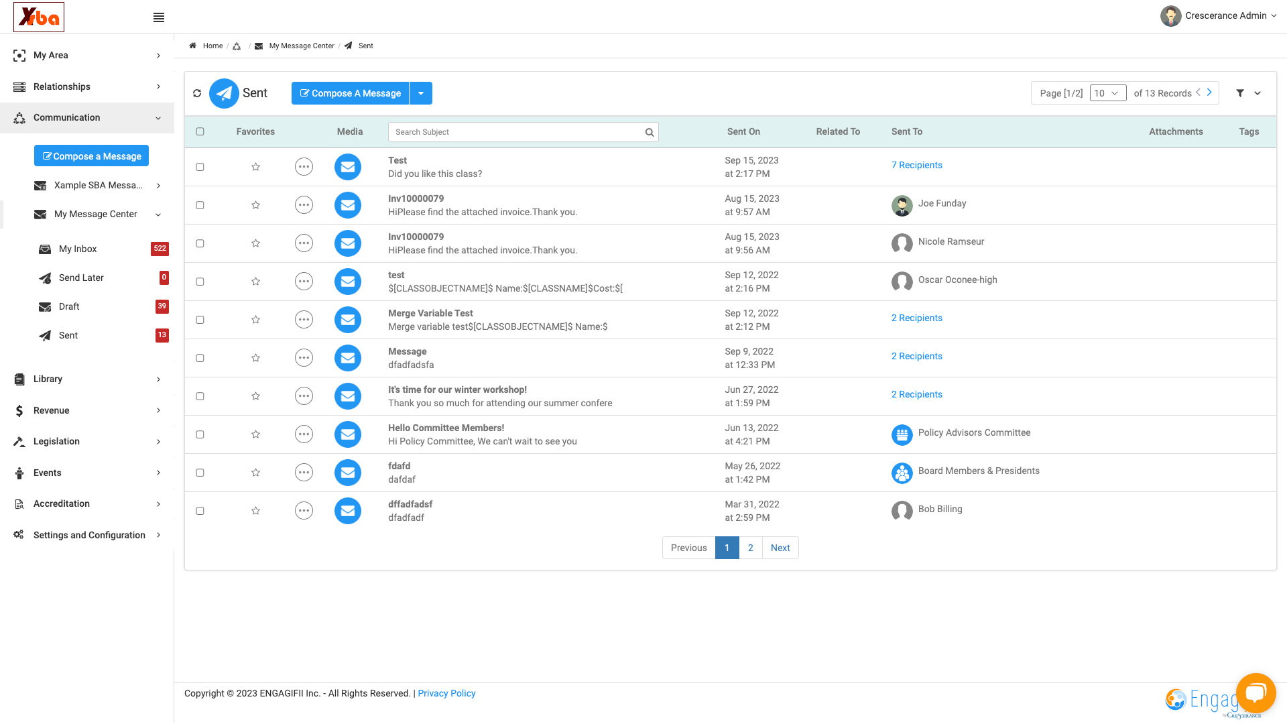Go to page 2 in the pagination

pyautogui.click(x=751, y=548)
